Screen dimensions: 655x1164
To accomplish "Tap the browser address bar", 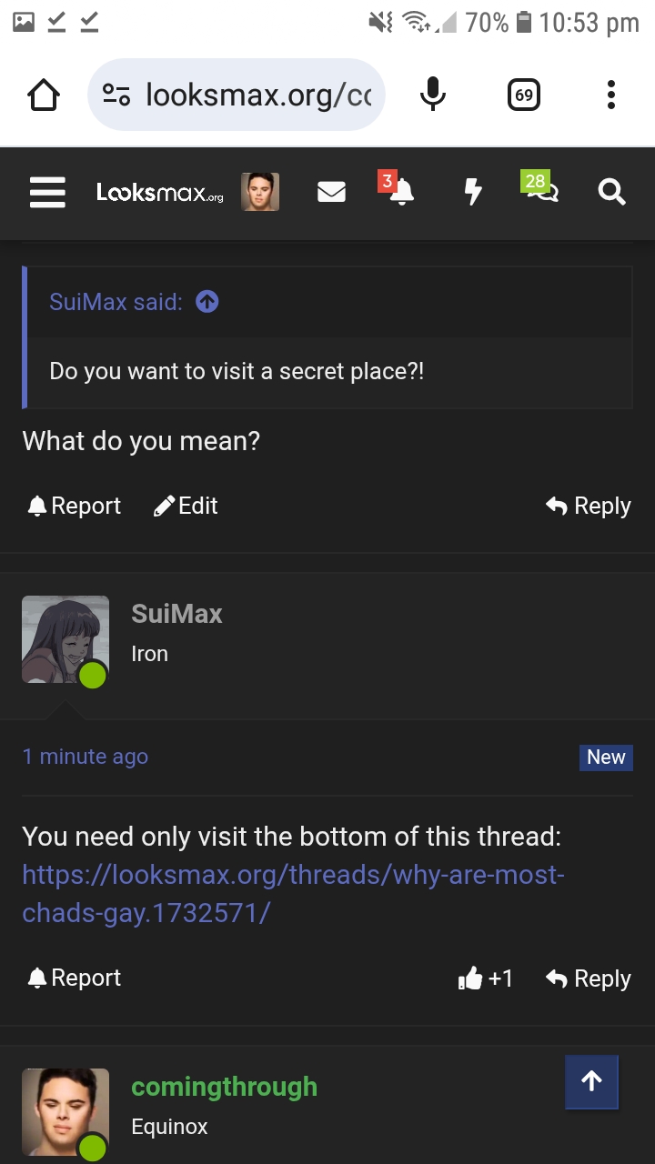I will [237, 95].
